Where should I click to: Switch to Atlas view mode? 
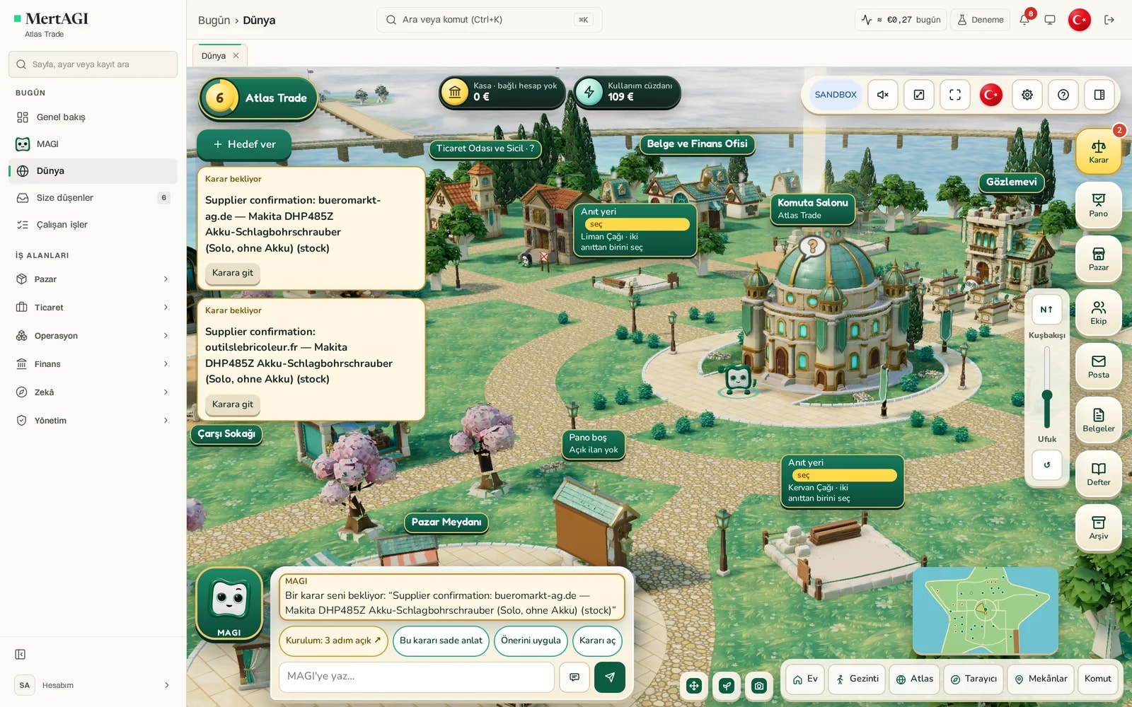(915, 679)
